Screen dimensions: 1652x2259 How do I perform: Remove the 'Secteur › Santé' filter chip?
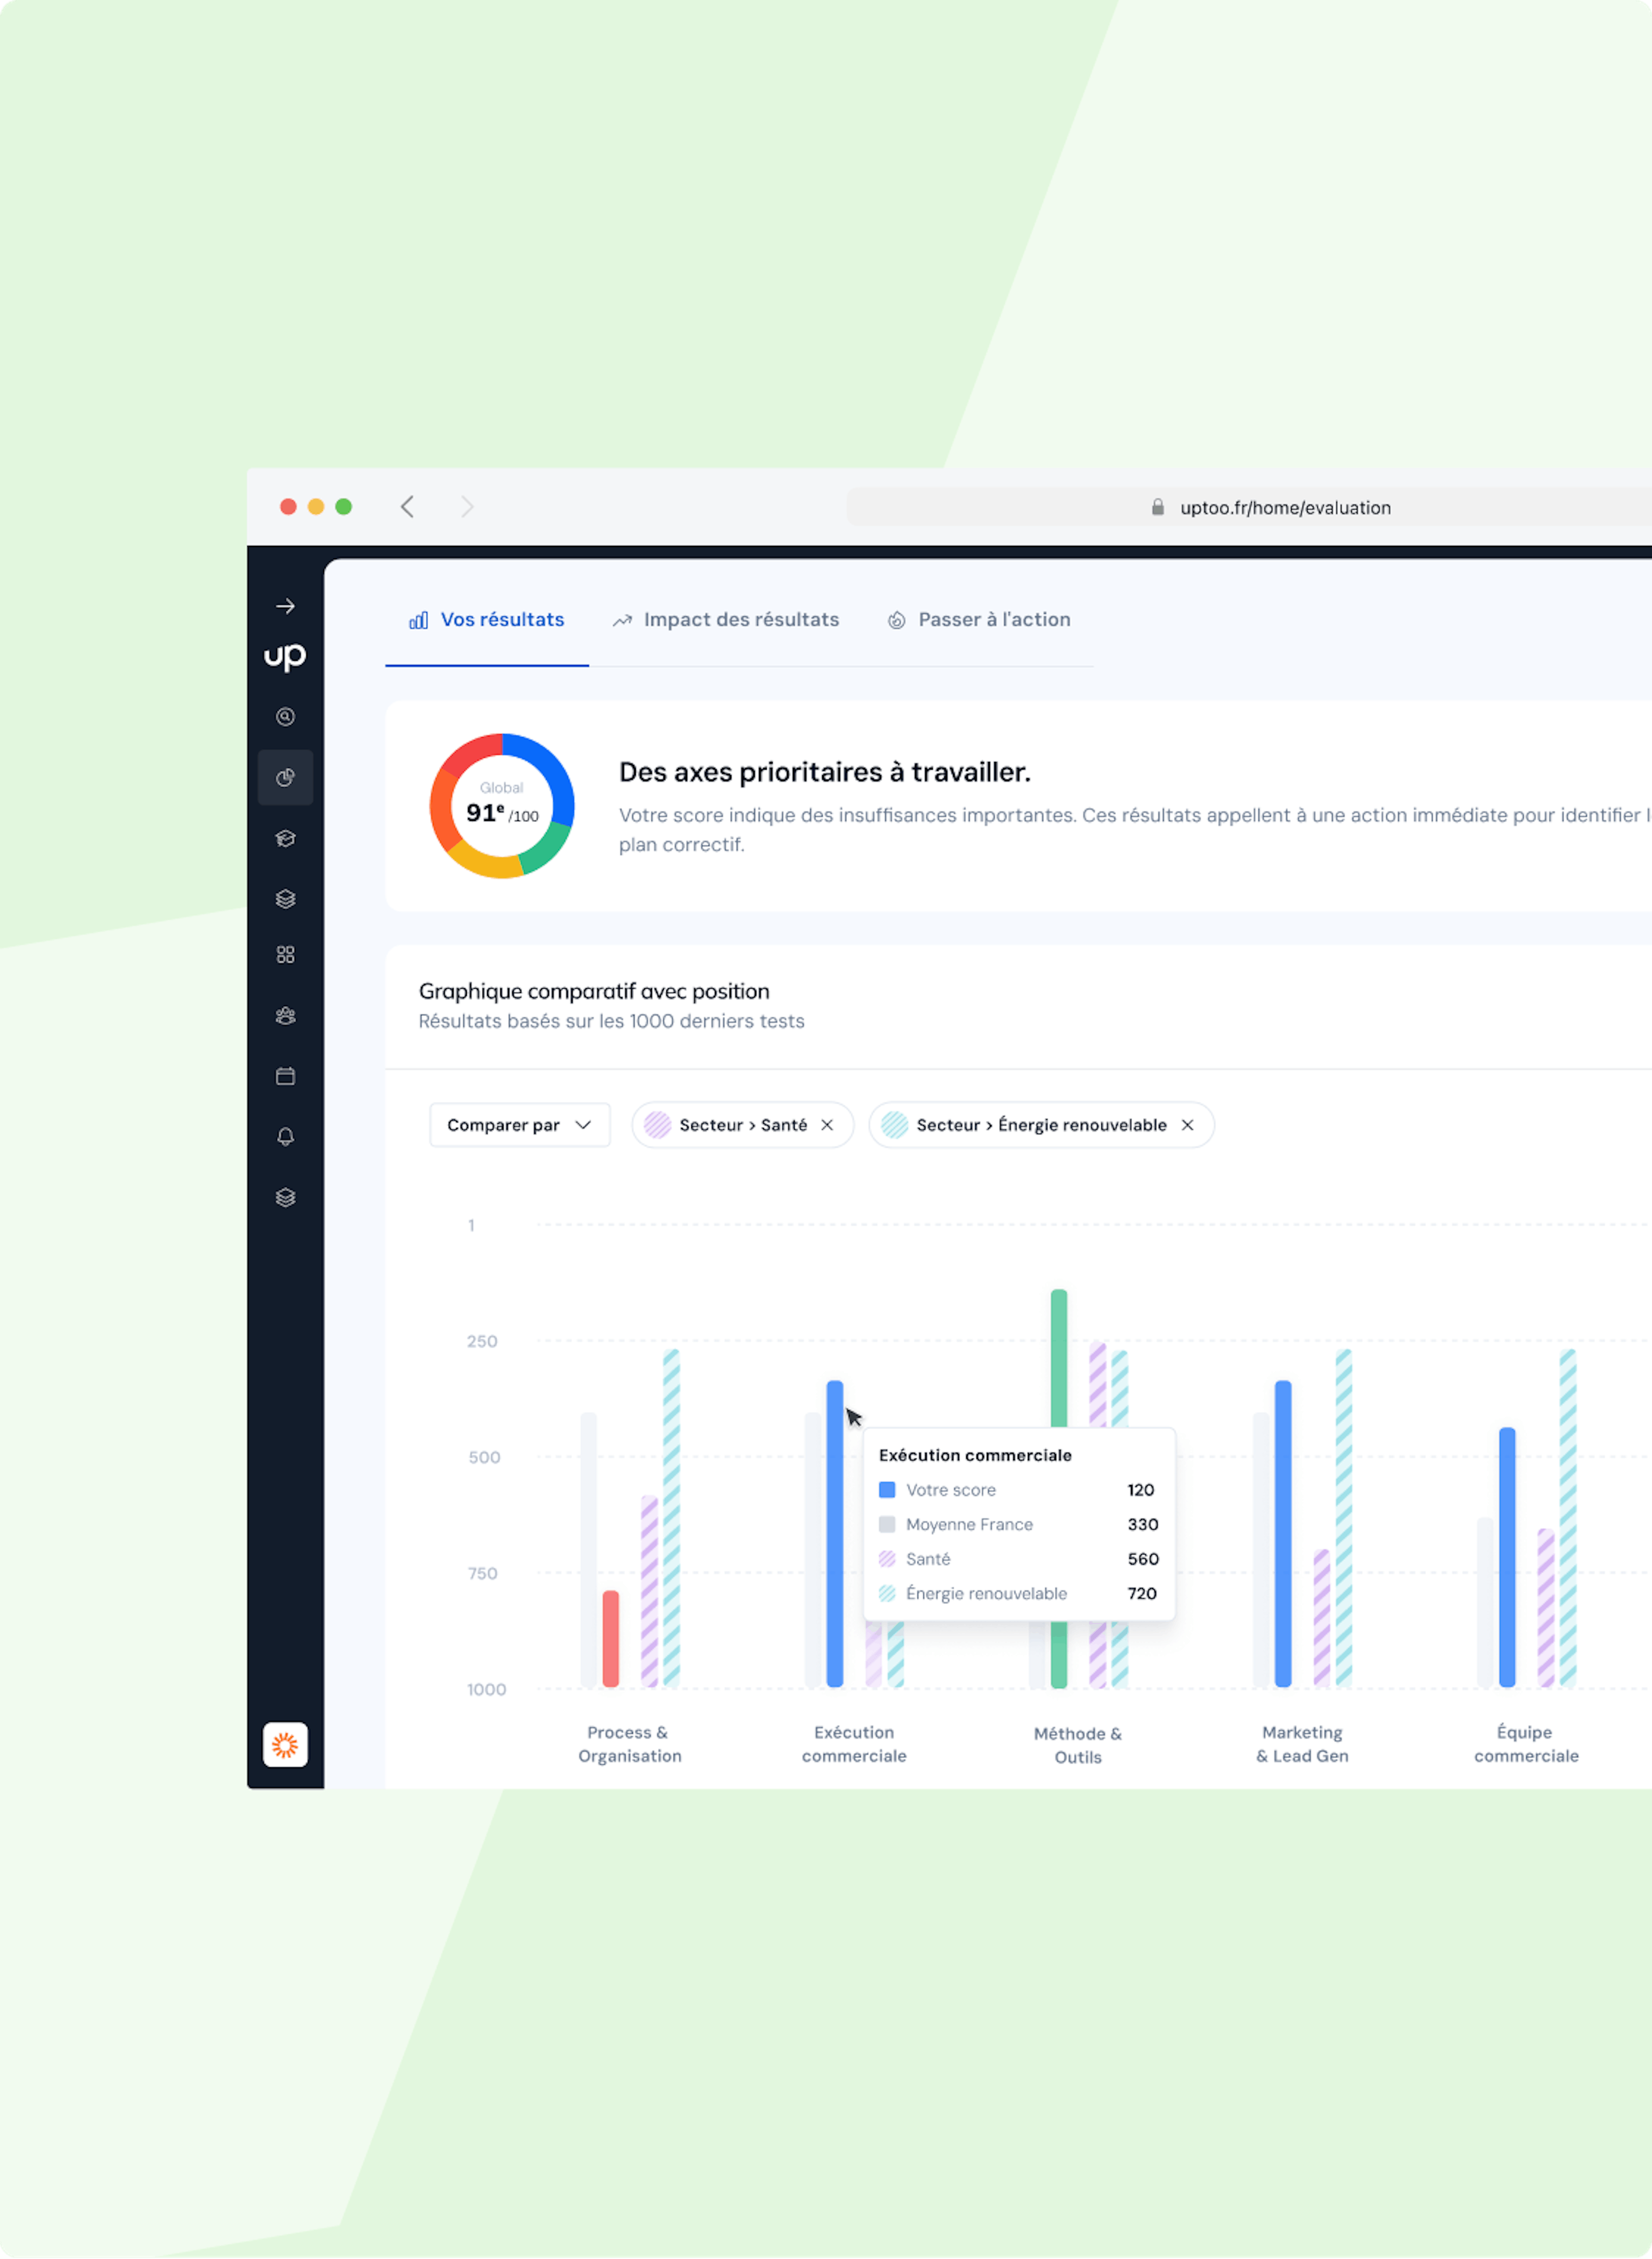pos(827,1125)
